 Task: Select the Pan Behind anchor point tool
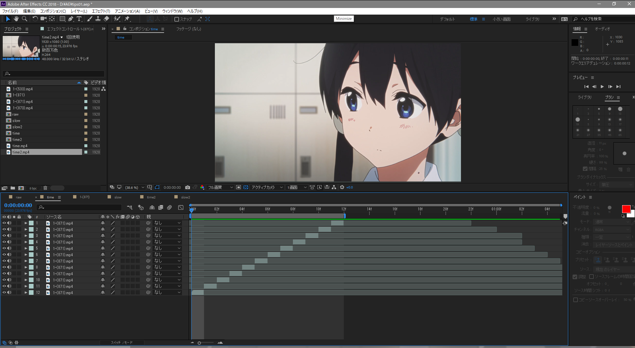point(52,19)
